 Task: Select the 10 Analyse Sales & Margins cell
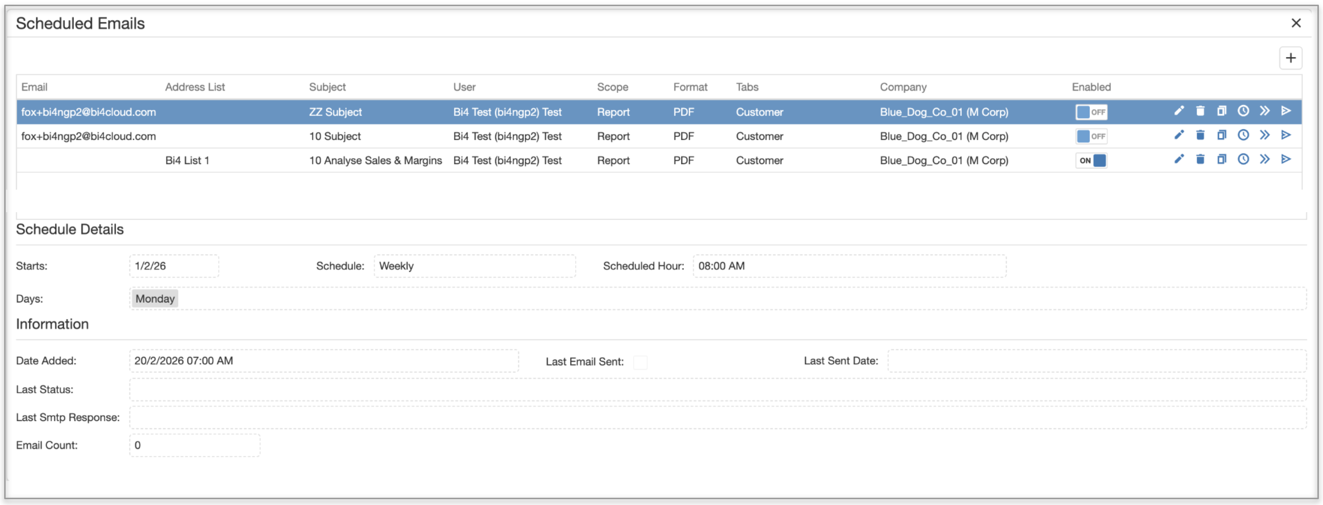375,160
